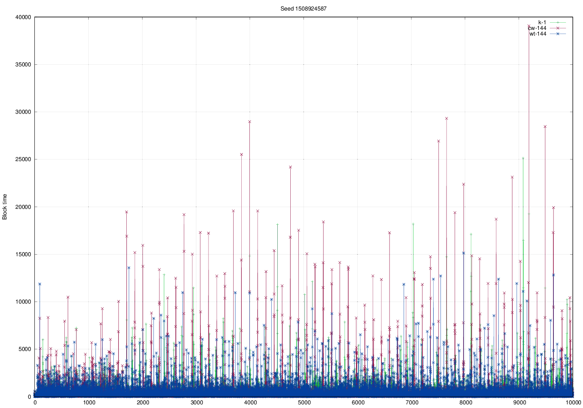The width and height of the screenshot is (583, 408).
Task: Click x-axis tick label 8000
Action: click(466, 402)
